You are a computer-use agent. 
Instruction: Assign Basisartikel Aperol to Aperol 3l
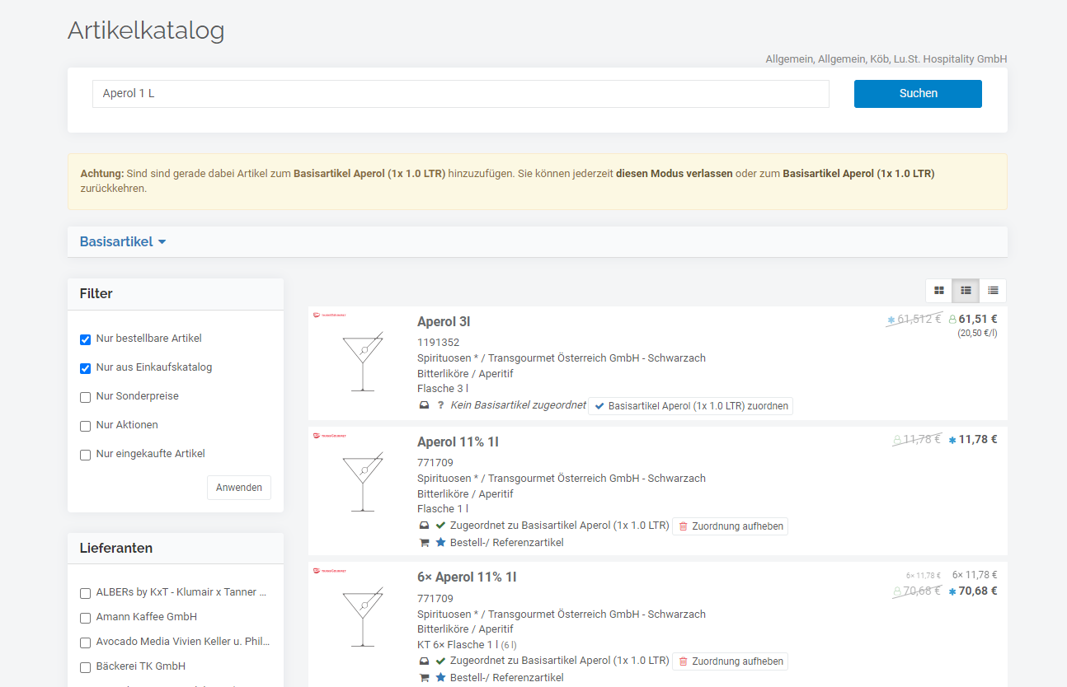tap(690, 406)
